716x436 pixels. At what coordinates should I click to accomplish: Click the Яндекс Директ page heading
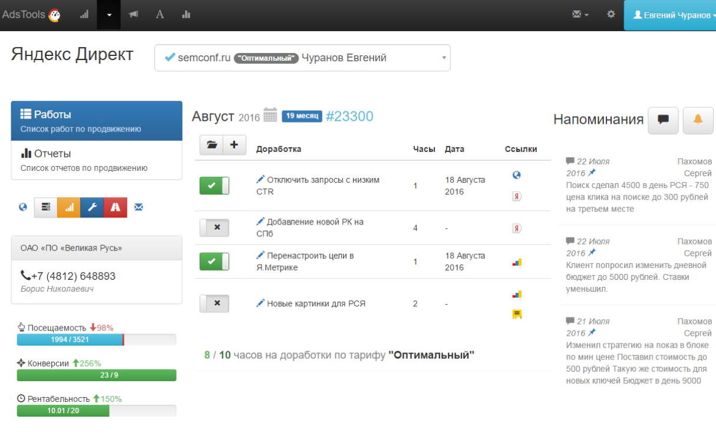click(x=72, y=54)
